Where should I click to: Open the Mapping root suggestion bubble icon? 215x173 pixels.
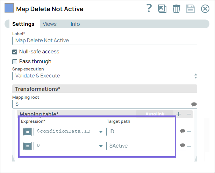(194, 104)
